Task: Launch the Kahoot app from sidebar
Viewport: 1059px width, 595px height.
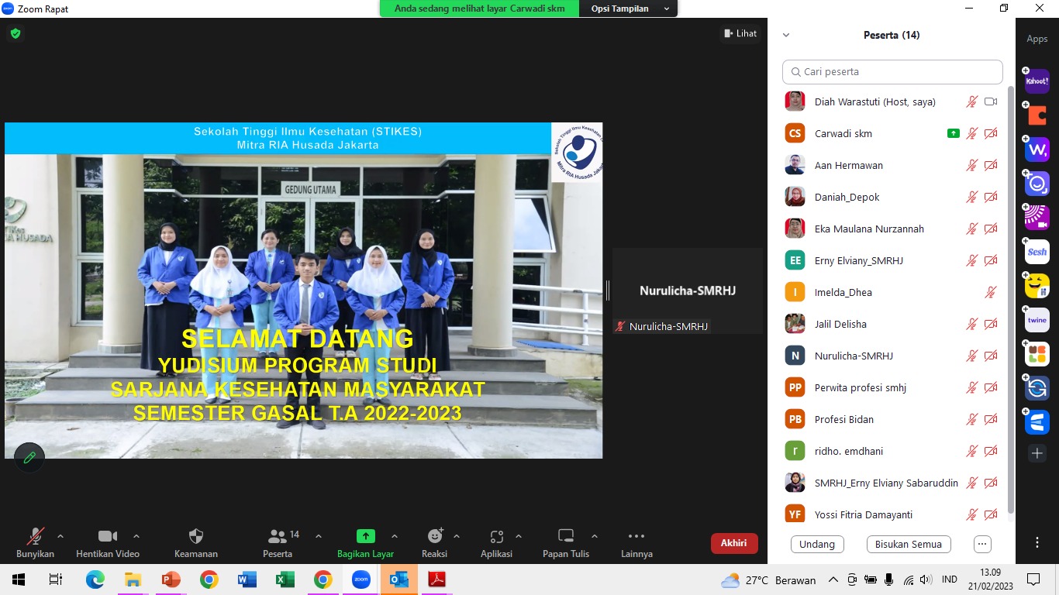Action: click(1037, 81)
